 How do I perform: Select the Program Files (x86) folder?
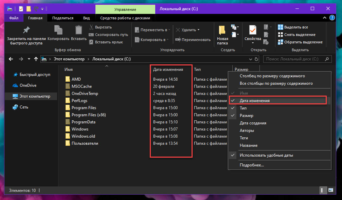89,115
